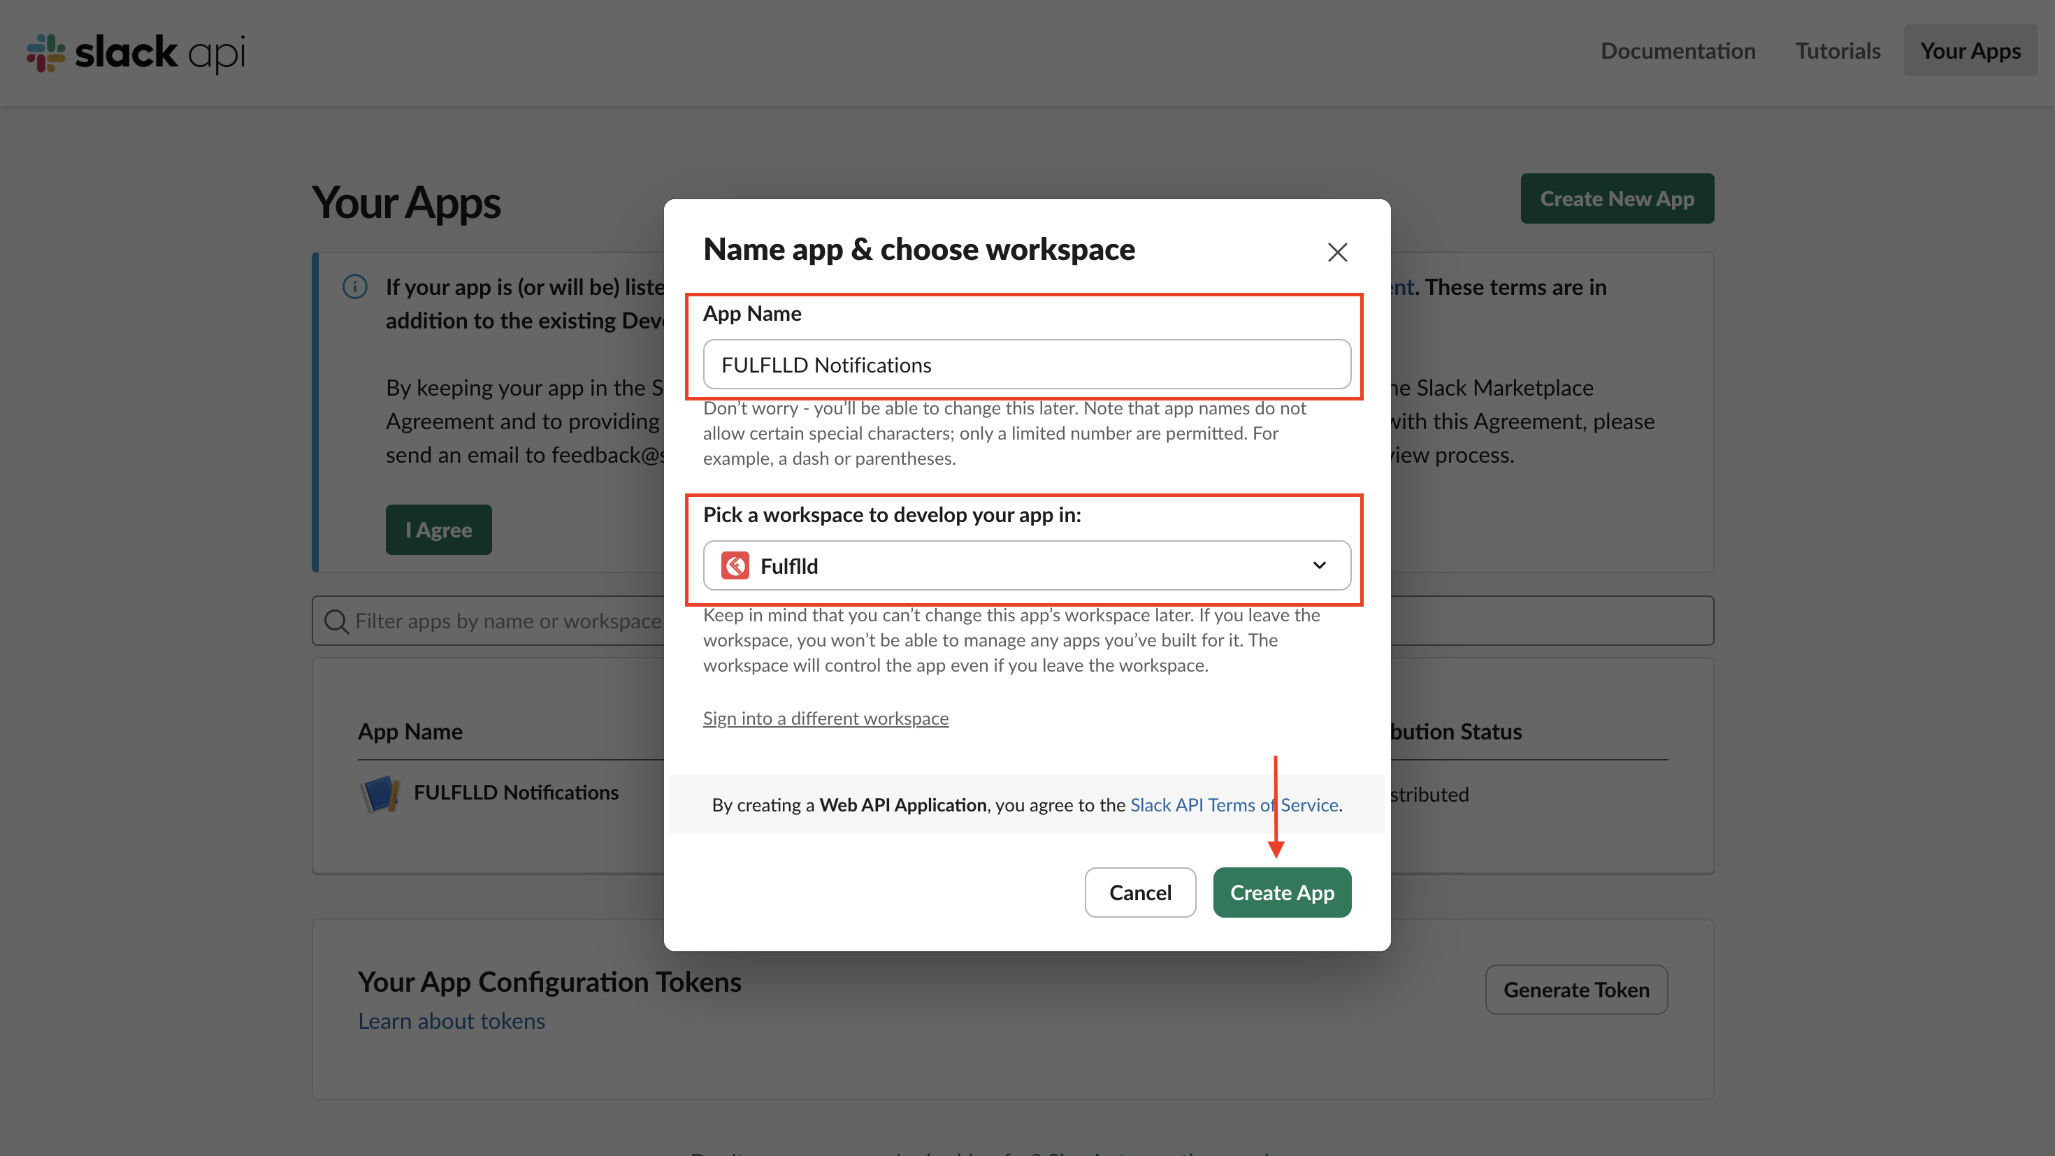This screenshot has width=2055, height=1156.
Task: Click the FULFLLD Notifications app icon
Action: coord(380,793)
